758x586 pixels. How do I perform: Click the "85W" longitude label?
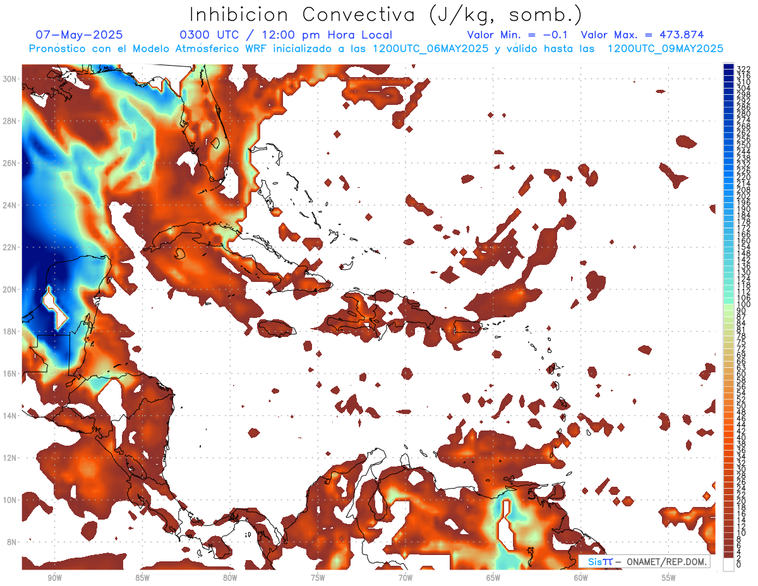(142, 578)
